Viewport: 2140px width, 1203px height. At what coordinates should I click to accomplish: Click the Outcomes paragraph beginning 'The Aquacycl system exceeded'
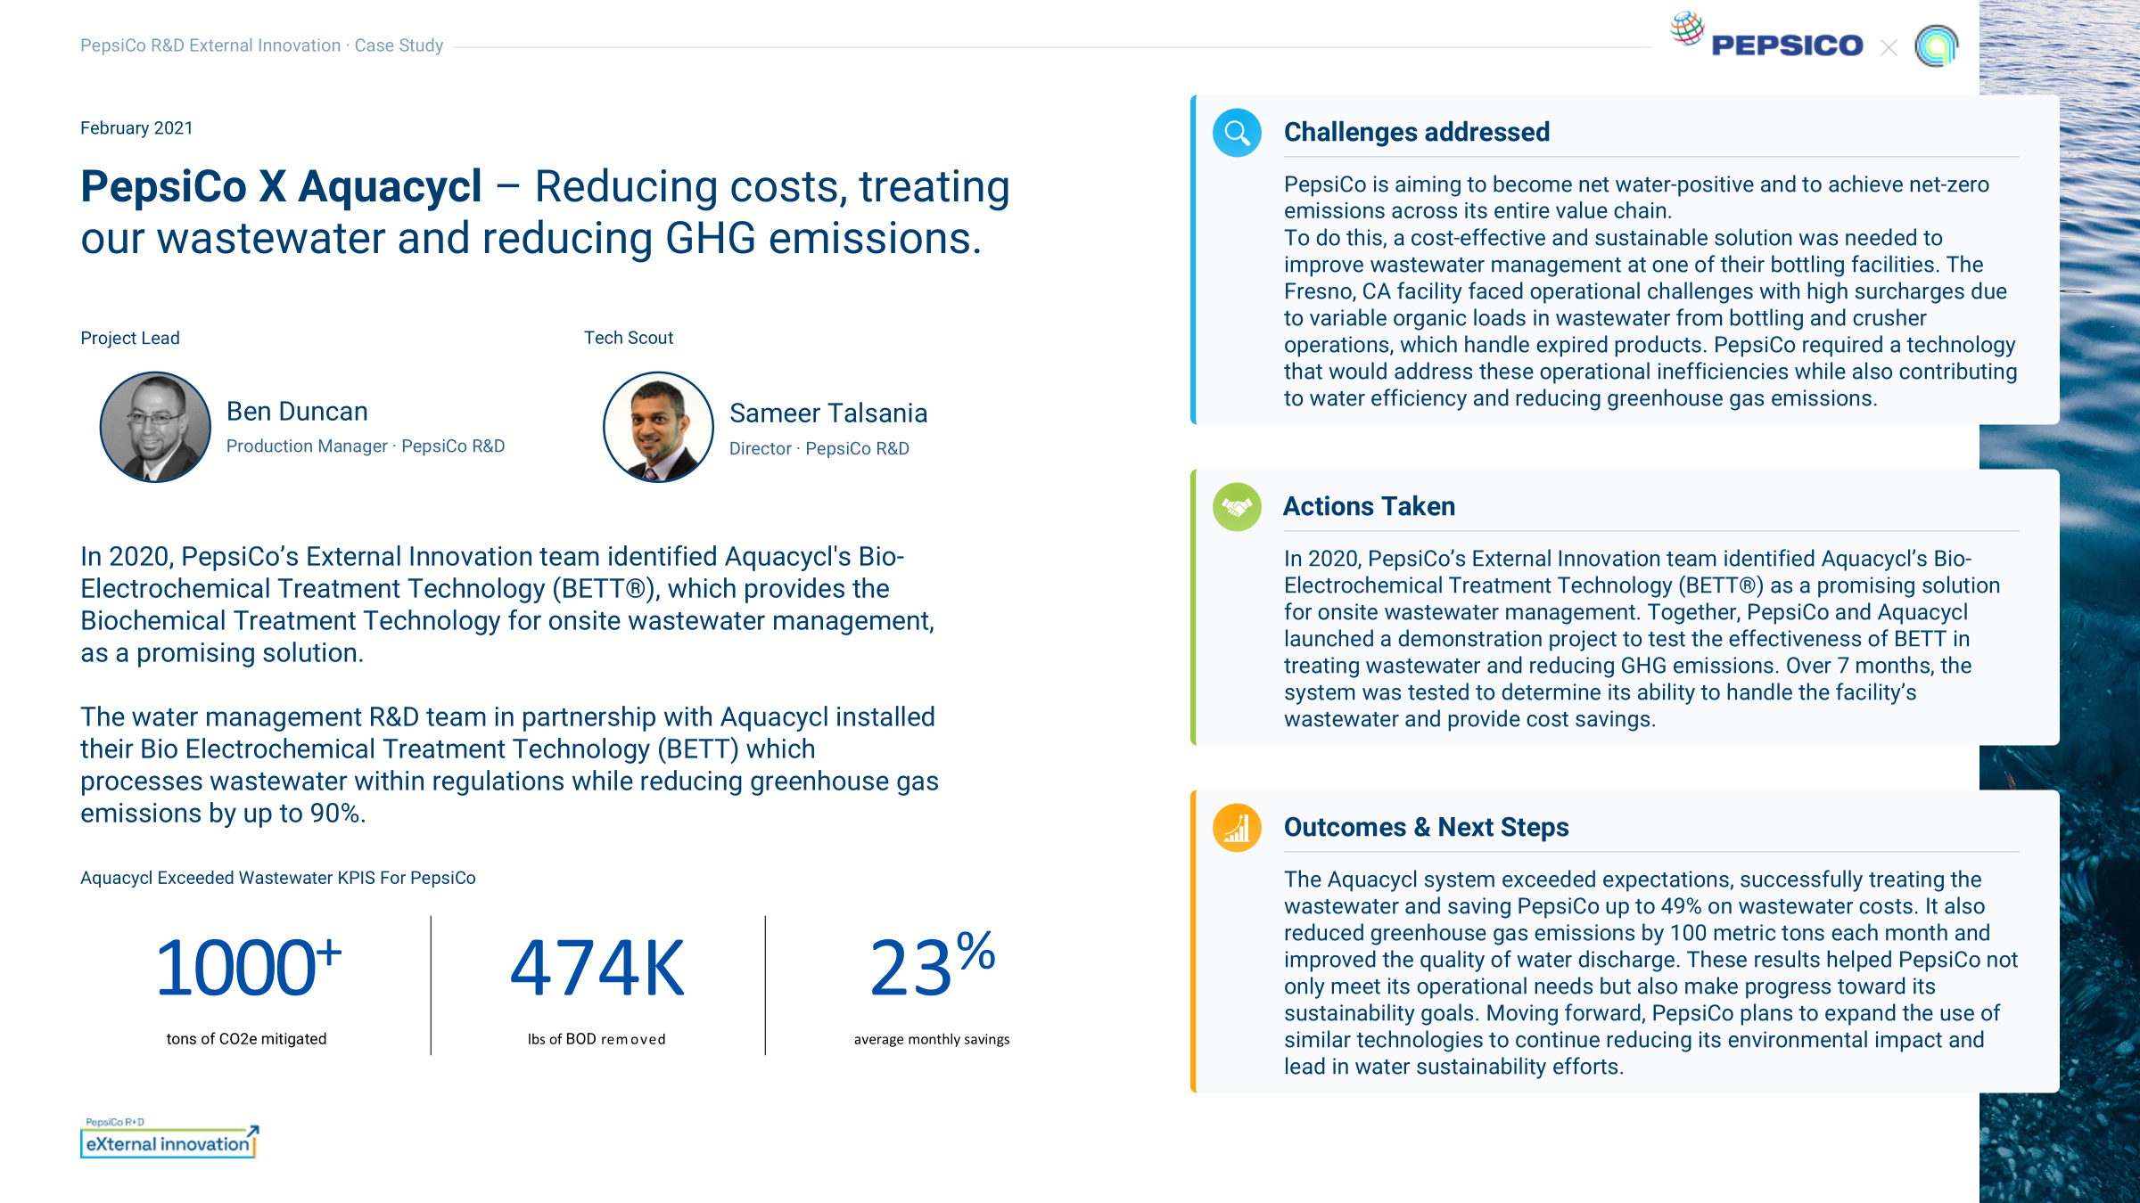point(1651,972)
